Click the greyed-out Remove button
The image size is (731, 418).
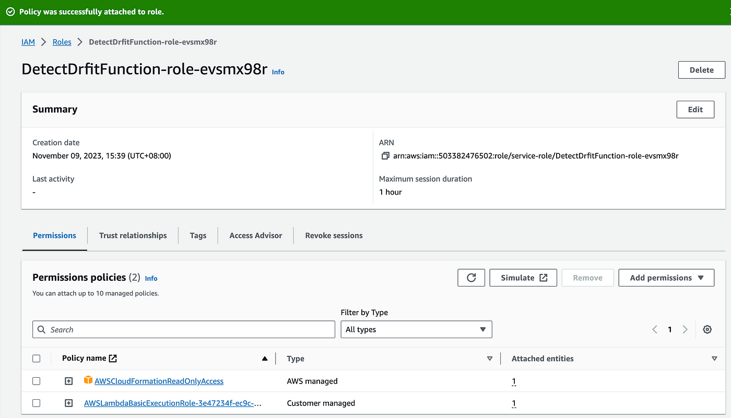(x=588, y=278)
